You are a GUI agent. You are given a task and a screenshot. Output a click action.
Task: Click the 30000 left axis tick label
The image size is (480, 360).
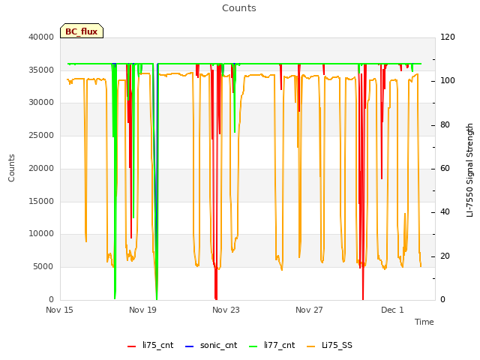point(41,102)
